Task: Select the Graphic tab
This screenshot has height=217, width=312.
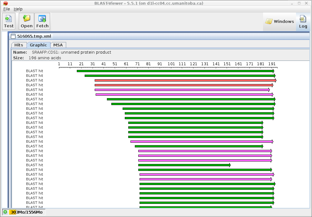Action: tap(38, 45)
